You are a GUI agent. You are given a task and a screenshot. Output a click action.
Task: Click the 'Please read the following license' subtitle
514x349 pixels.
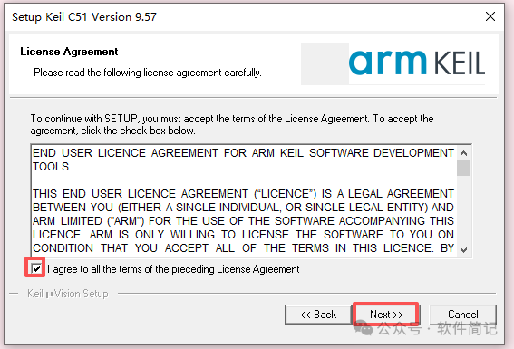(148, 73)
